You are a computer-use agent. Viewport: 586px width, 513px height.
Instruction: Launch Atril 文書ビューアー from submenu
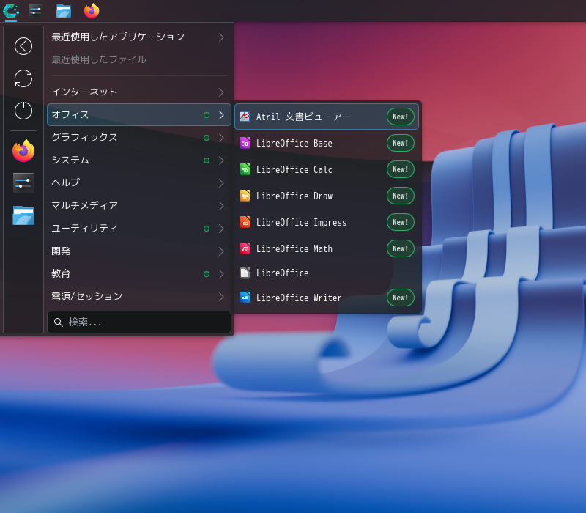(x=327, y=117)
